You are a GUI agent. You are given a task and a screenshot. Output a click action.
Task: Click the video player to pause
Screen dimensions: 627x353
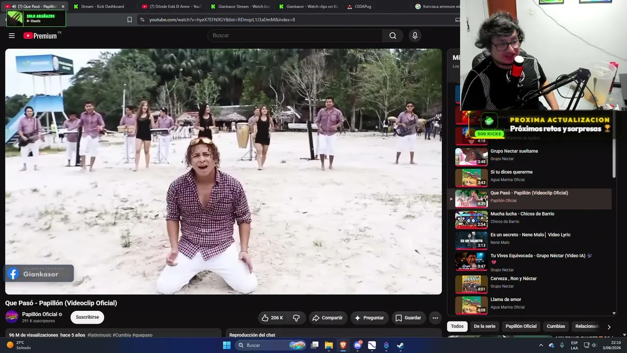tap(223, 171)
